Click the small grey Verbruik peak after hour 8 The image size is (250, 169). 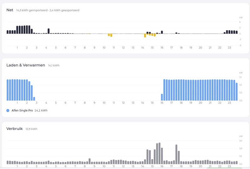90,161
